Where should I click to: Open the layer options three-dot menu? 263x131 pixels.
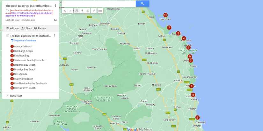tap(54, 36)
